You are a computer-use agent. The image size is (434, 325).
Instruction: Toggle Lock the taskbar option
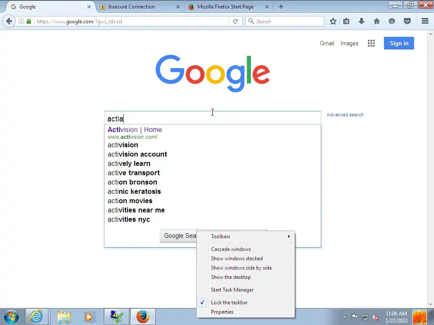(246, 302)
